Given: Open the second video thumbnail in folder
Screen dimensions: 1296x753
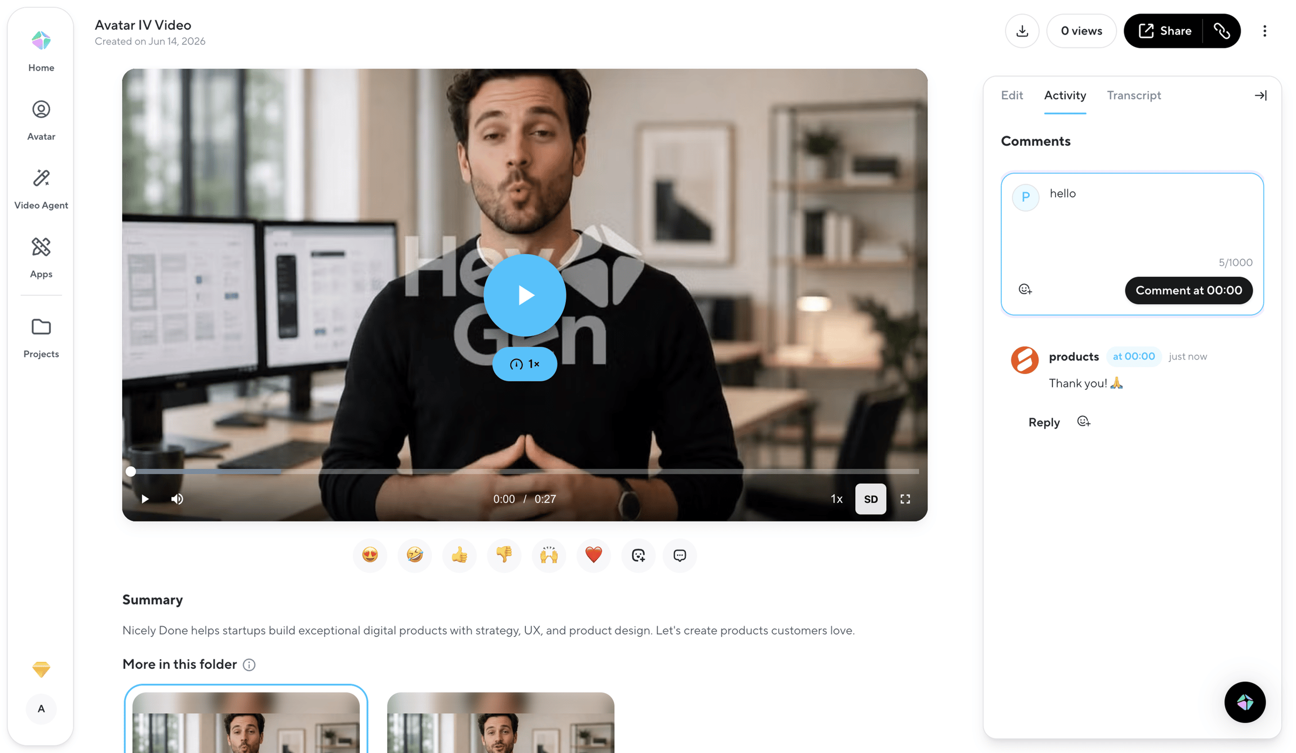Looking at the screenshot, I should [501, 722].
